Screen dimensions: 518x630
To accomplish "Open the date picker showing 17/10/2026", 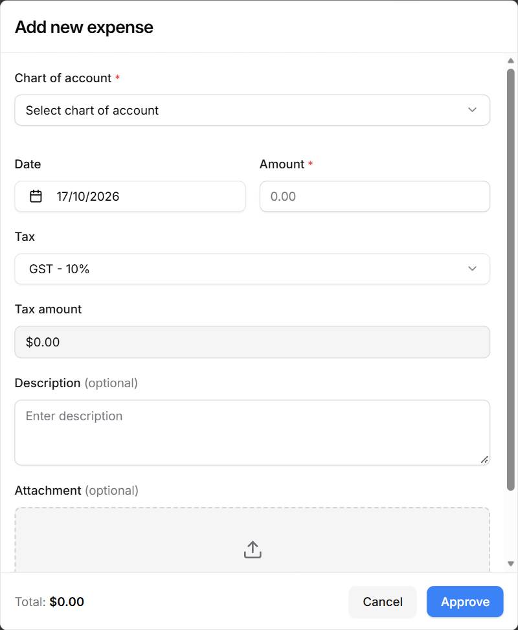I will coord(130,196).
